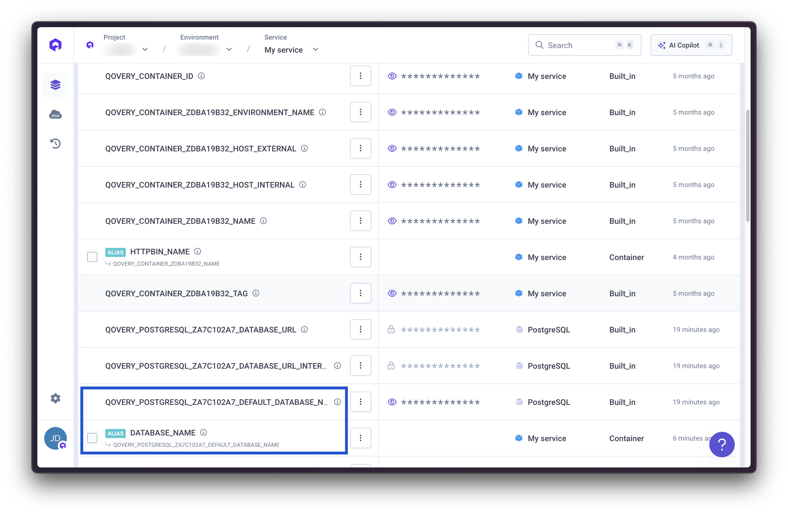Image resolution: width=788 pixels, height=515 pixels.
Task: Expand the Project dropdown chevron
Action: 145,49
